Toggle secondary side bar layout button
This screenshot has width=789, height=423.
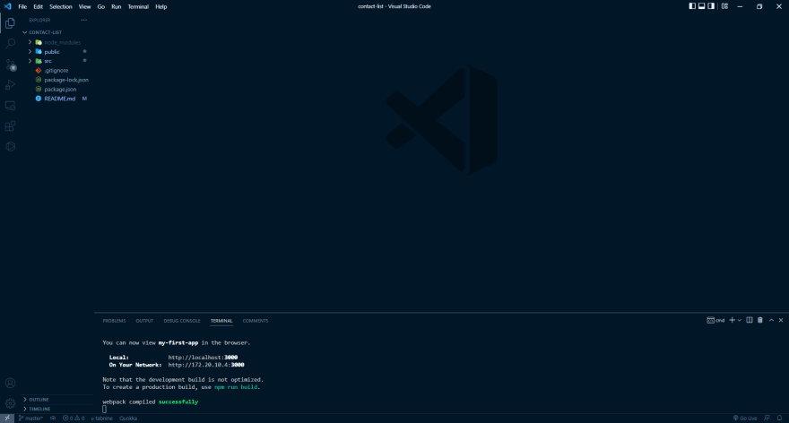pyautogui.click(x=711, y=6)
